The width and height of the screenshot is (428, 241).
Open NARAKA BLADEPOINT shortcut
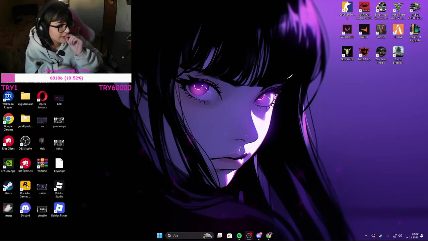[x=364, y=11]
